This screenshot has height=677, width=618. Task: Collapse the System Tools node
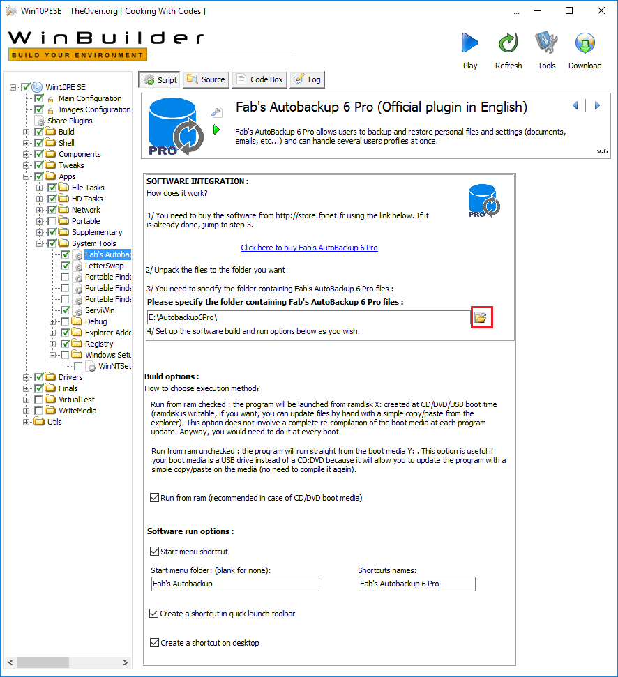pos(39,243)
